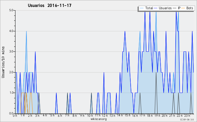Click the 'wikiscan.org' caption
Screen dimensions: 197x122
click(98, 119)
